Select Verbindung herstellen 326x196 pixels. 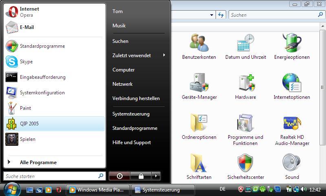point(136,98)
